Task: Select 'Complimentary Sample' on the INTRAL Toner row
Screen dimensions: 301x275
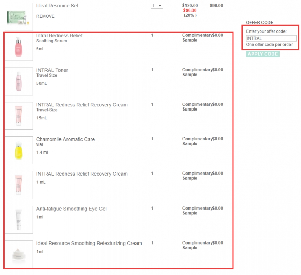Action: click(x=197, y=72)
